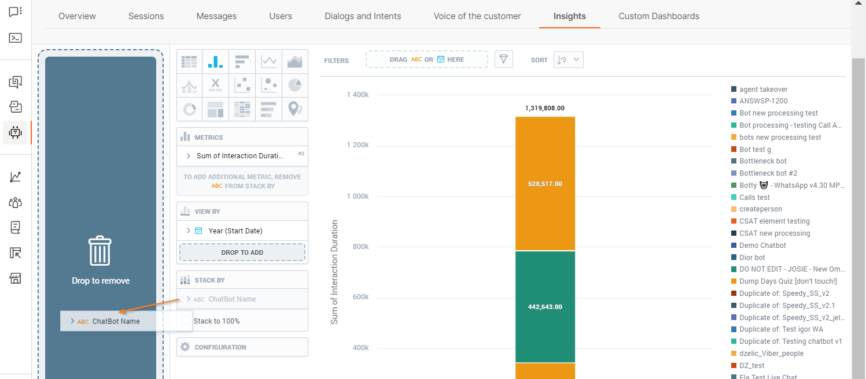The width and height of the screenshot is (866, 379).
Task: Collapse the Metrics section header
Action: 242,138
